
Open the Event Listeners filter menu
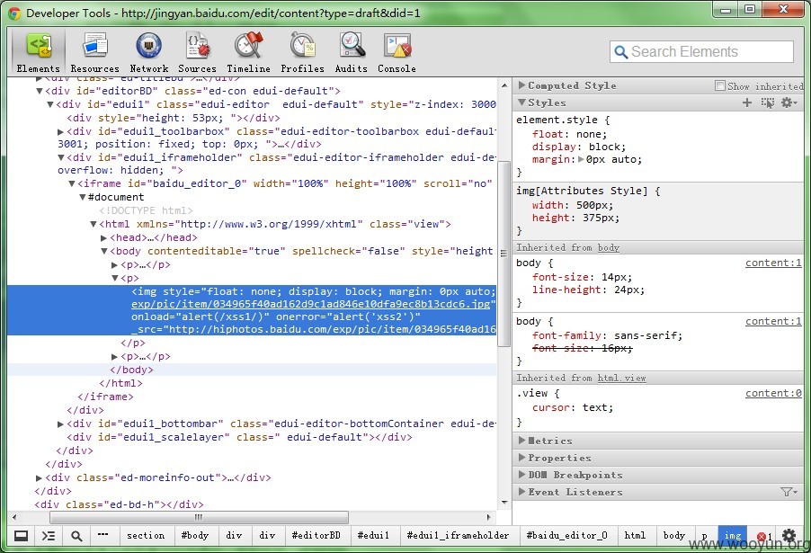point(789,492)
